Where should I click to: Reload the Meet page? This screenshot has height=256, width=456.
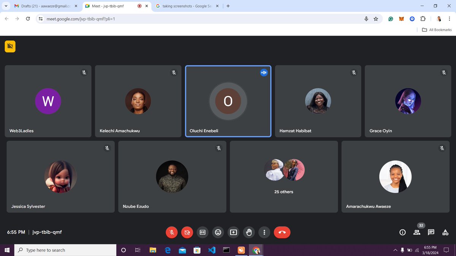tap(28, 19)
